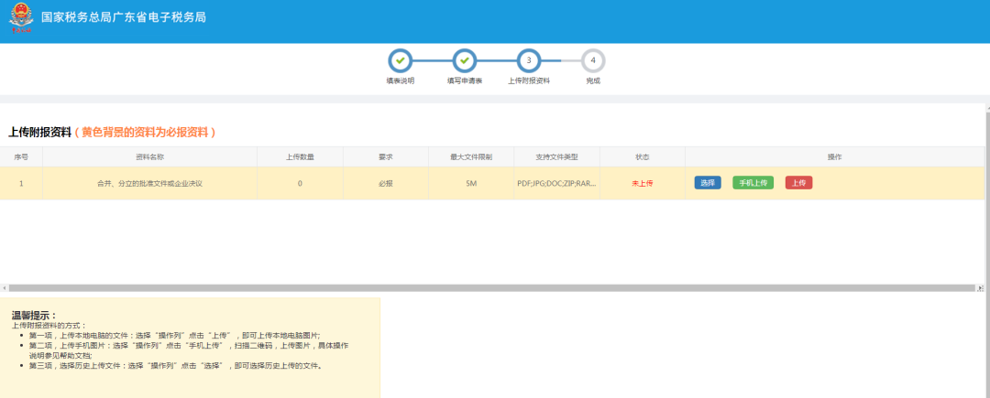Click the 状态 column header
This screenshot has height=398, width=990.
pos(642,156)
